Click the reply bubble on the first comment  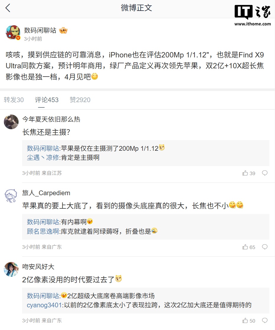point(265,173)
